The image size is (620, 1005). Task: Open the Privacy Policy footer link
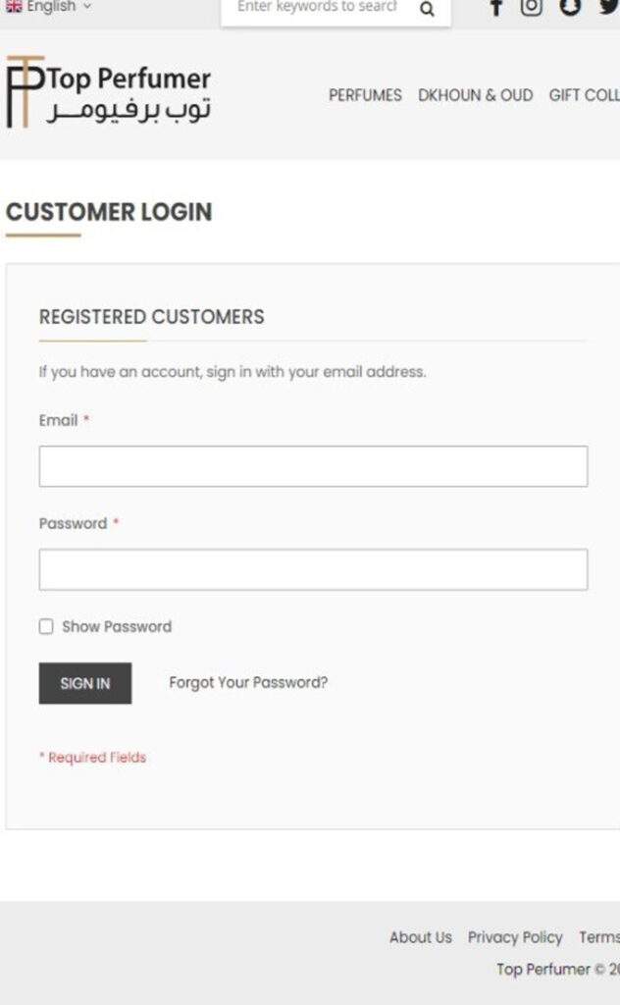515,937
